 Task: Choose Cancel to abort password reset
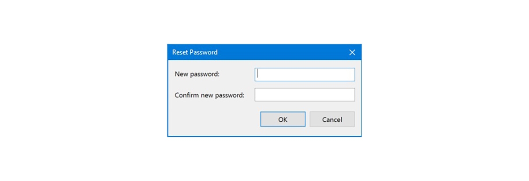coord(332,119)
